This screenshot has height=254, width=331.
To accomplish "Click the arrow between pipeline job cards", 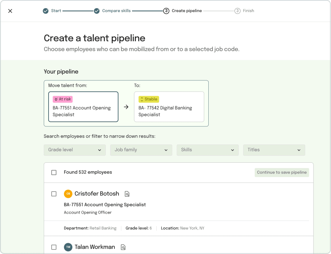I will click(x=126, y=107).
